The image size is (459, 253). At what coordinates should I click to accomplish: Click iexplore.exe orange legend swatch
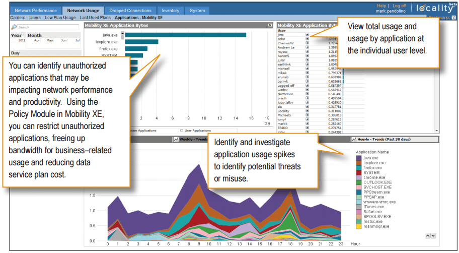(x=359, y=163)
